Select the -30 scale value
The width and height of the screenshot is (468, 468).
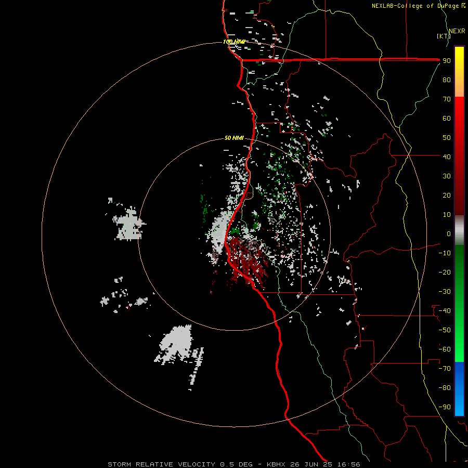(x=445, y=292)
